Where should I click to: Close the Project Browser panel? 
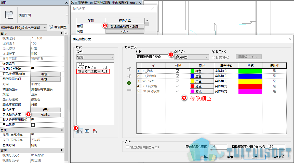(140, 3)
